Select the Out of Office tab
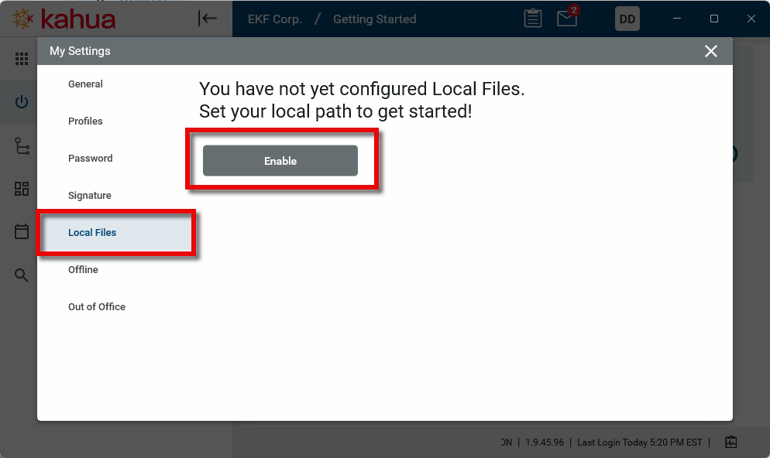The image size is (770, 458). (x=97, y=307)
